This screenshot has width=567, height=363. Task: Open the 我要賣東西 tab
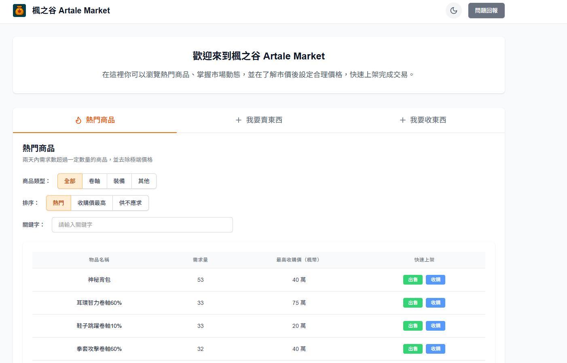pyautogui.click(x=259, y=120)
